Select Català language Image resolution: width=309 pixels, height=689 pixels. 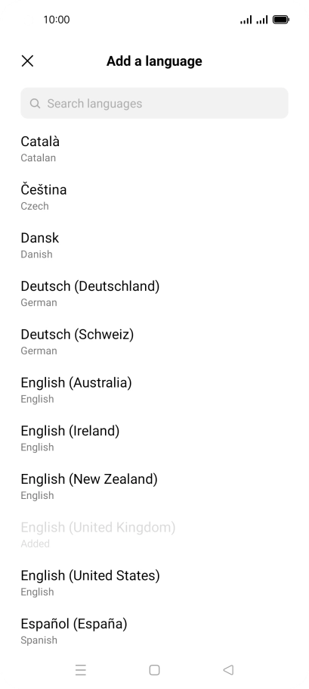pos(154,149)
